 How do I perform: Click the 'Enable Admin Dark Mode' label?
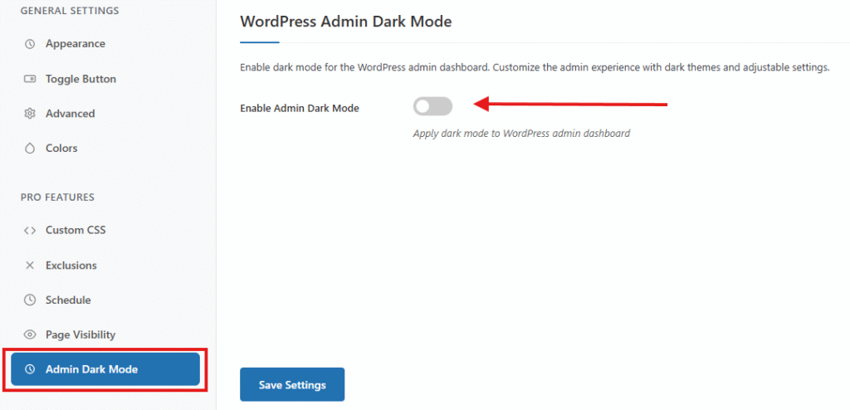click(x=299, y=109)
